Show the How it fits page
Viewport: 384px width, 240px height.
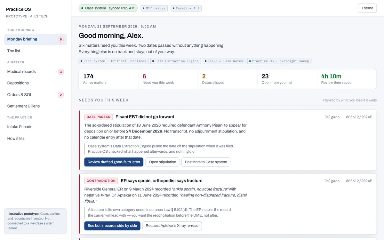[x=36, y=139]
